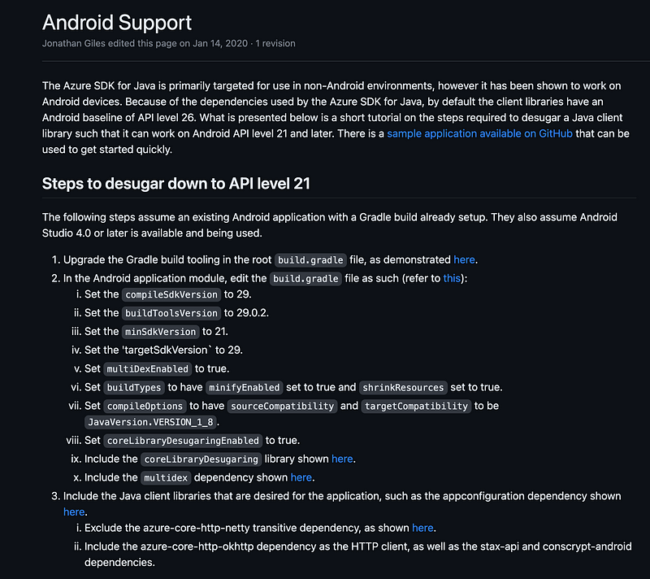Click the JavaVersion.VERSION_1_8 code label
Image resolution: width=650 pixels, height=579 pixels.
(150, 422)
